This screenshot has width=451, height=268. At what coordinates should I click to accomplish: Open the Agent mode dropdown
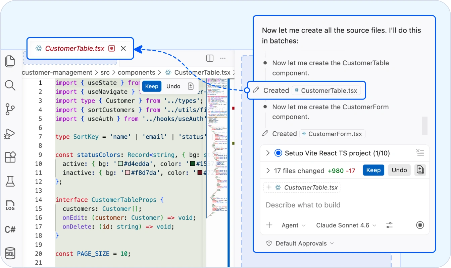(293, 225)
